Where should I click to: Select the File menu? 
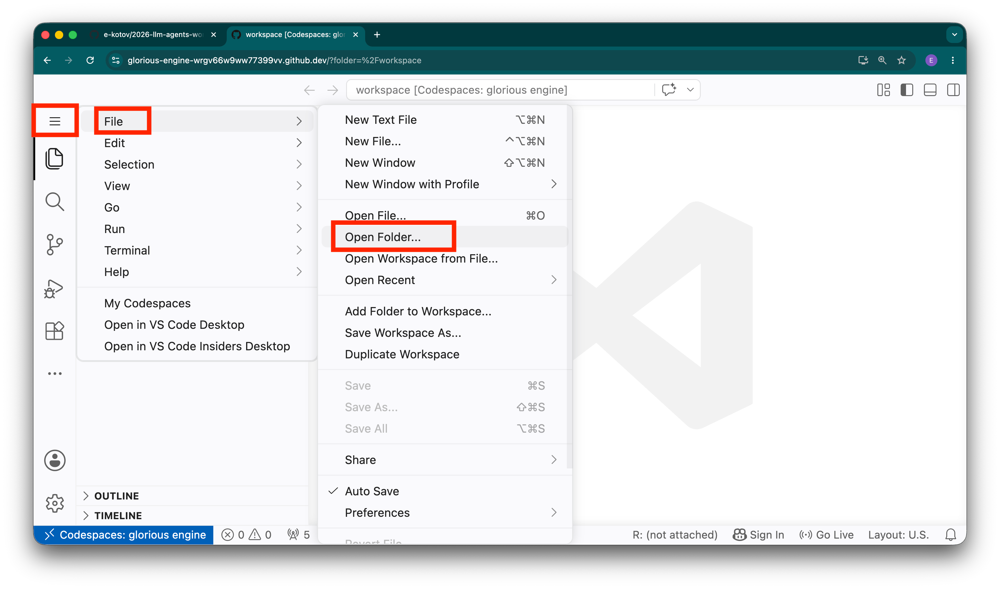coord(197,121)
